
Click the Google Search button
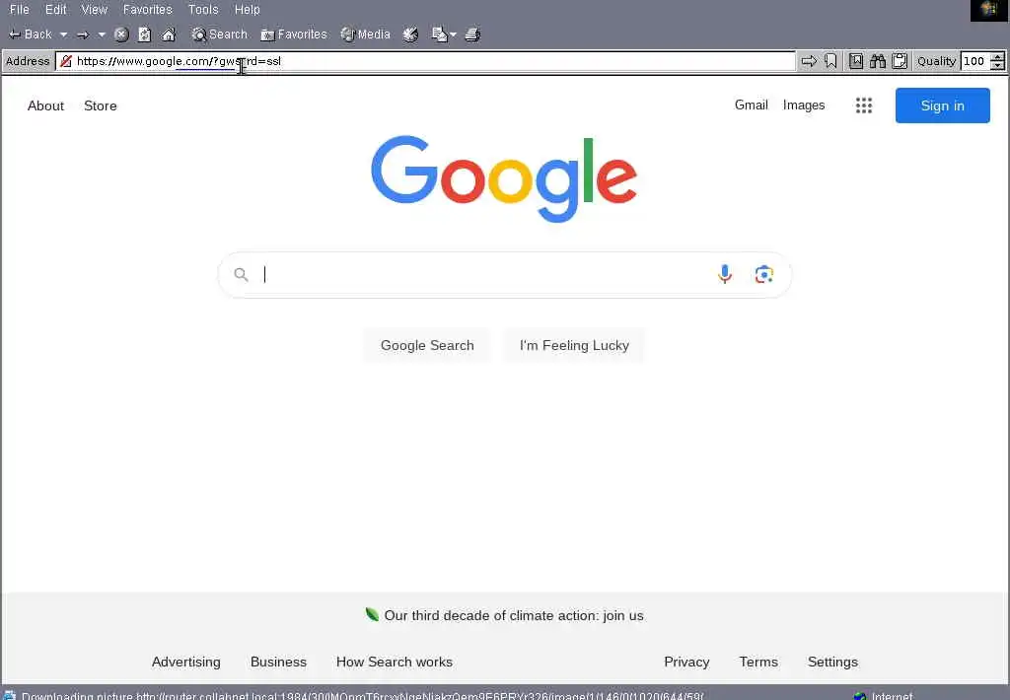click(x=427, y=345)
